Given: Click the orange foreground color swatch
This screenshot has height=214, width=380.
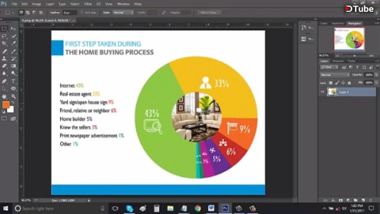Looking at the screenshot, I should pyautogui.click(x=6, y=105).
